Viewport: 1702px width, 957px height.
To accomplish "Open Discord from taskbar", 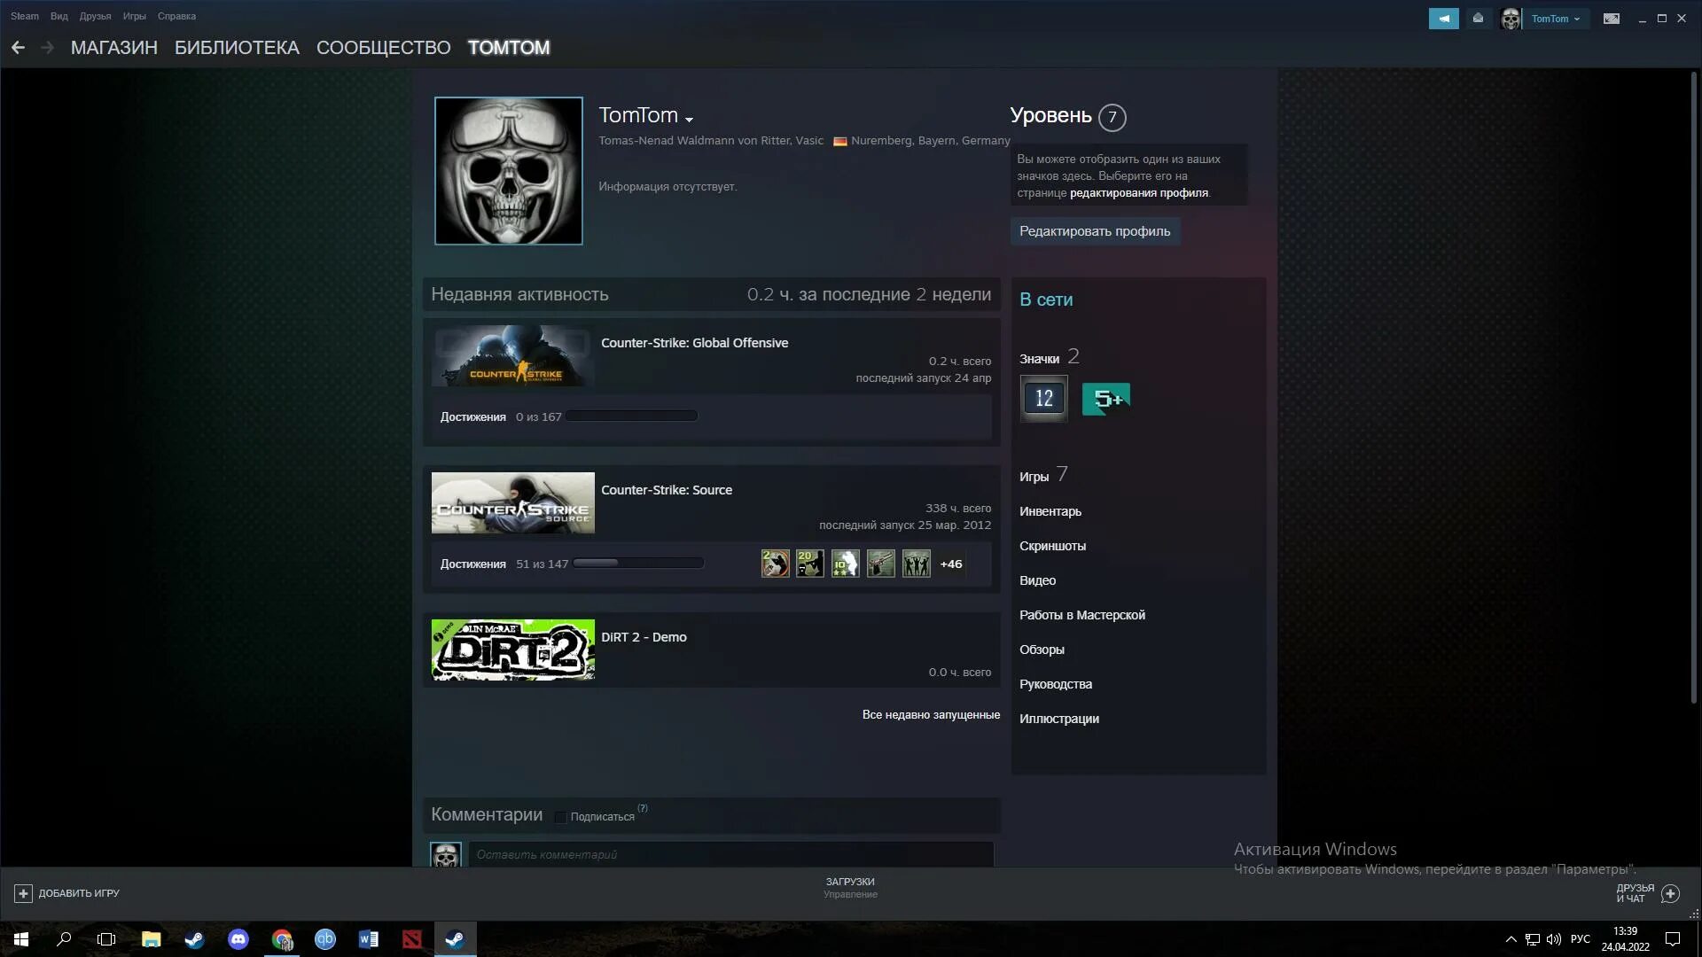I will 238,939.
